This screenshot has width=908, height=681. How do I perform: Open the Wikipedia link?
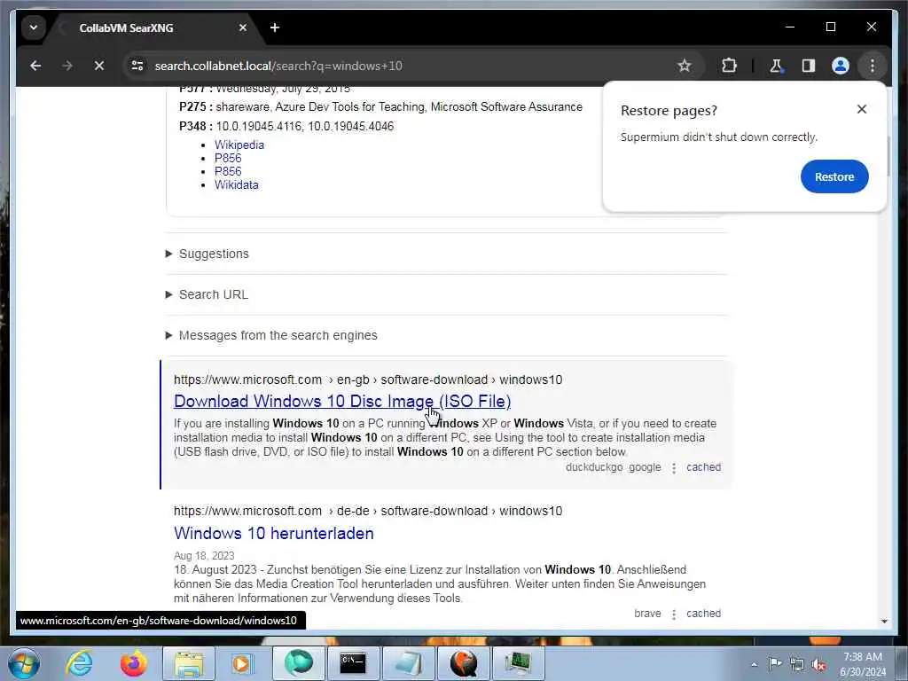tap(239, 145)
